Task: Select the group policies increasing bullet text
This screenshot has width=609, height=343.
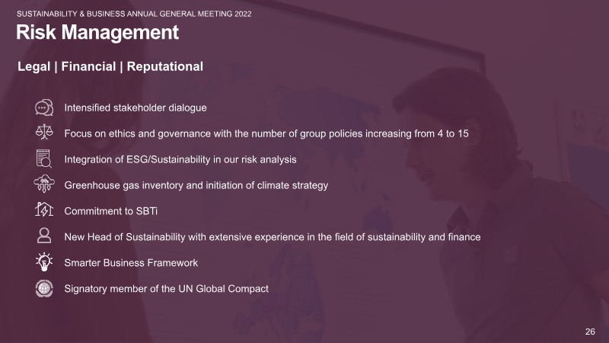Action: pos(266,134)
